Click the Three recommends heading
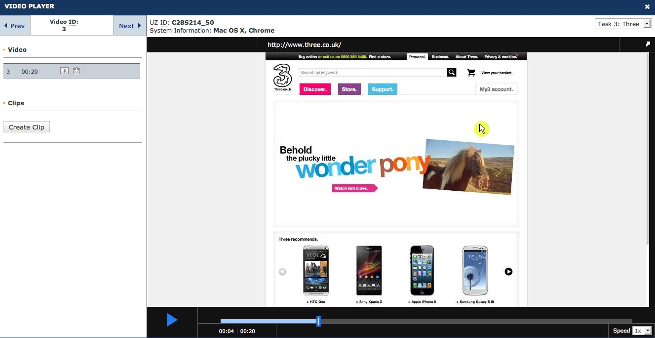 (x=298, y=239)
